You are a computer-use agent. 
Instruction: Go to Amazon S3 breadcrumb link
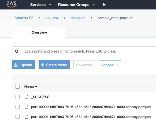pyautogui.click(x=24, y=18)
